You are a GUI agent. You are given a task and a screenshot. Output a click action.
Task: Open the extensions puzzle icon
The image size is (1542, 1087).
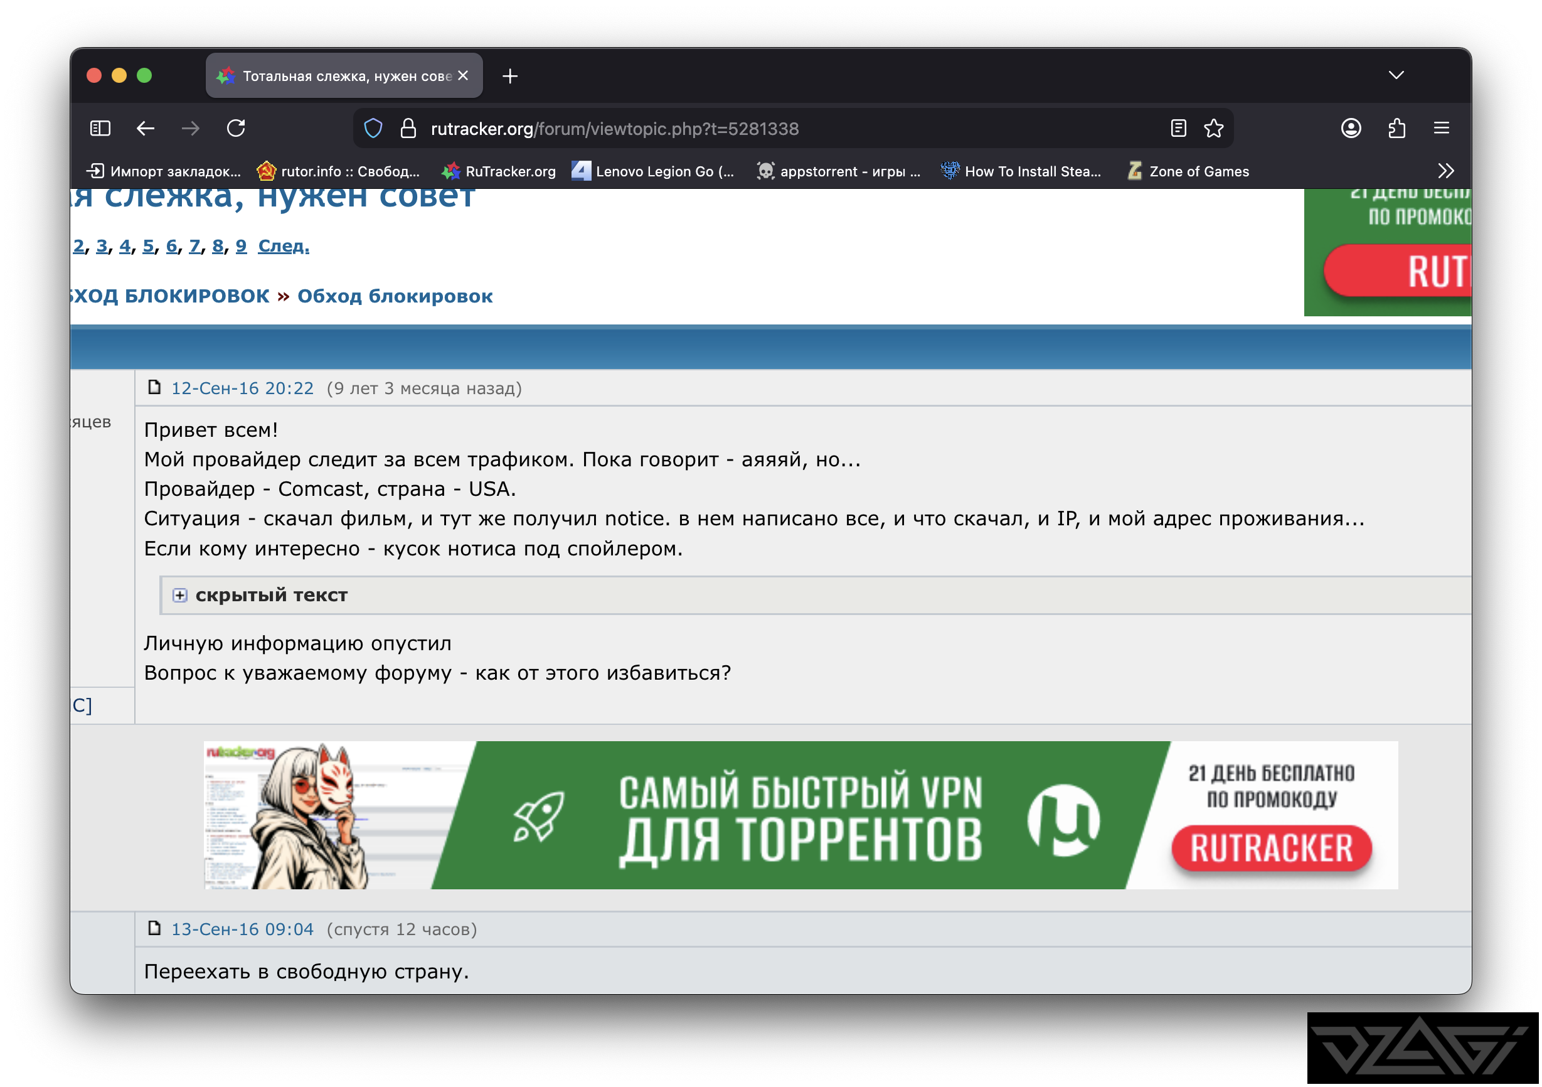coord(1397,128)
